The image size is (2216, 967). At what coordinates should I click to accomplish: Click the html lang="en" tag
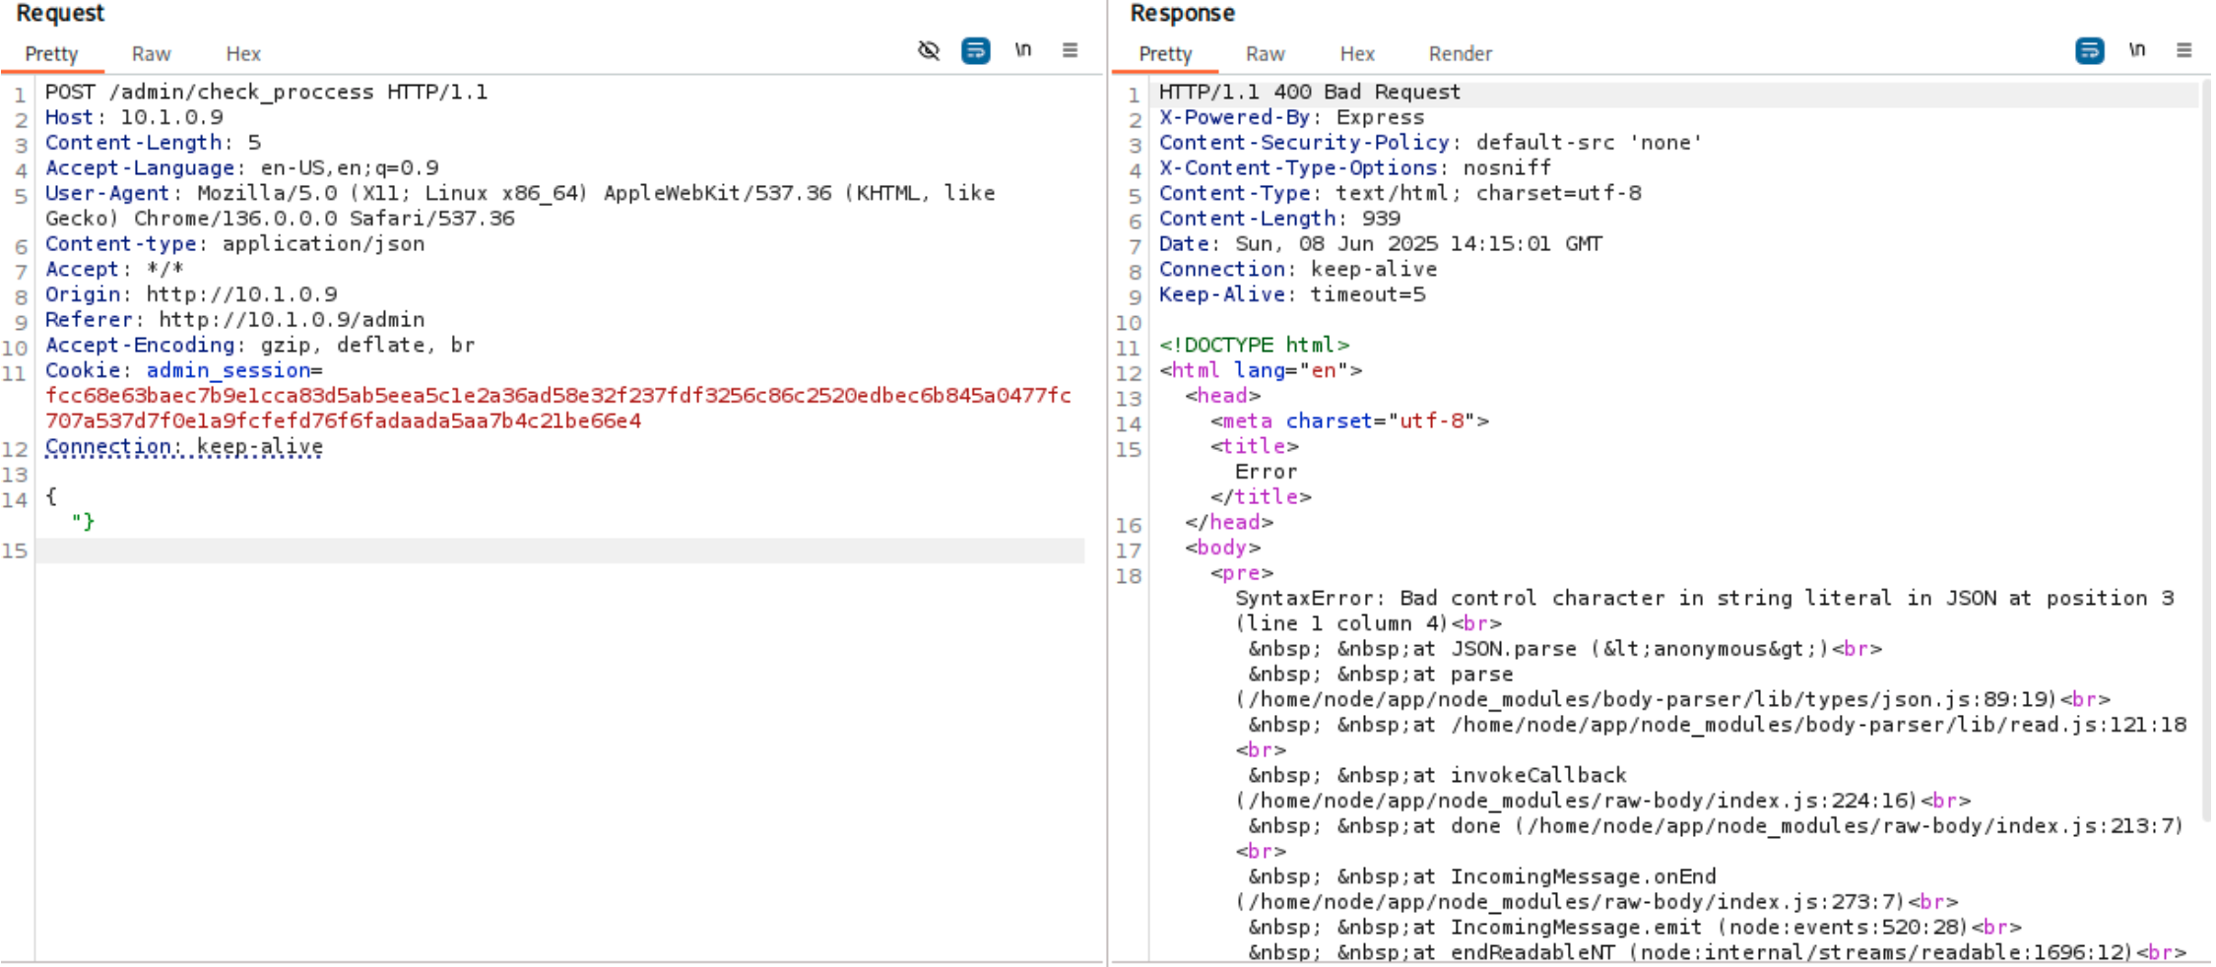(x=1261, y=370)
